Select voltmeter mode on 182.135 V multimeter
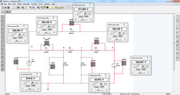 116,33
